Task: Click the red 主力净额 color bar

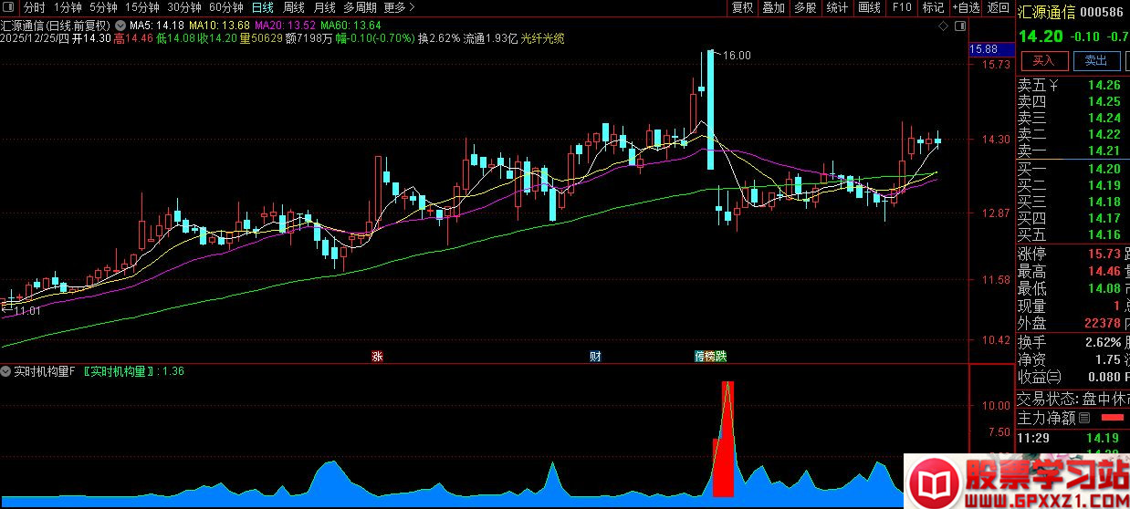Action: (1112, 418)
